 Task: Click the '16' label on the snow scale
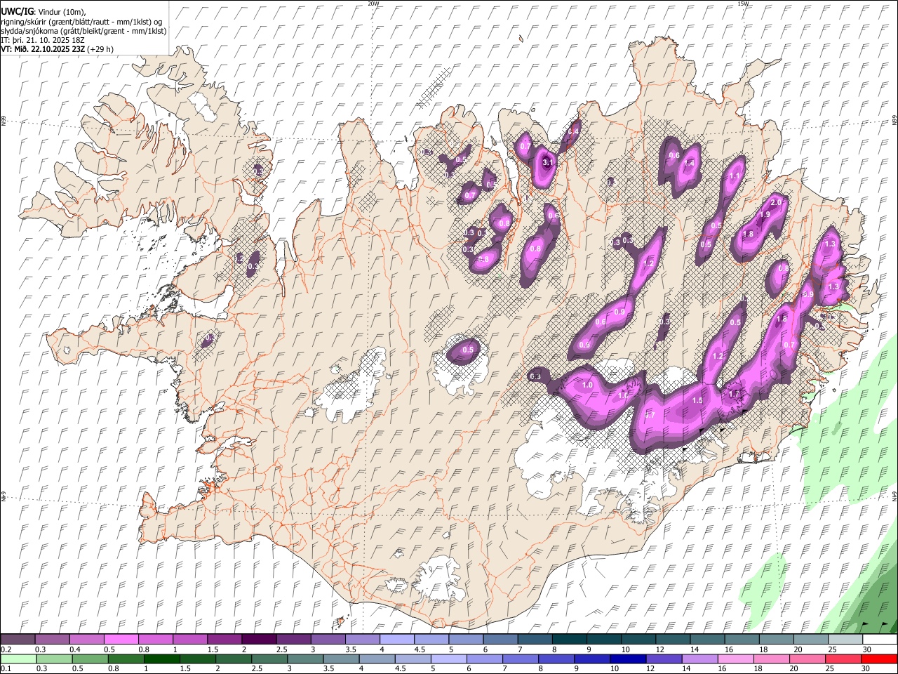pyautogui.click(x=730, y=649)
